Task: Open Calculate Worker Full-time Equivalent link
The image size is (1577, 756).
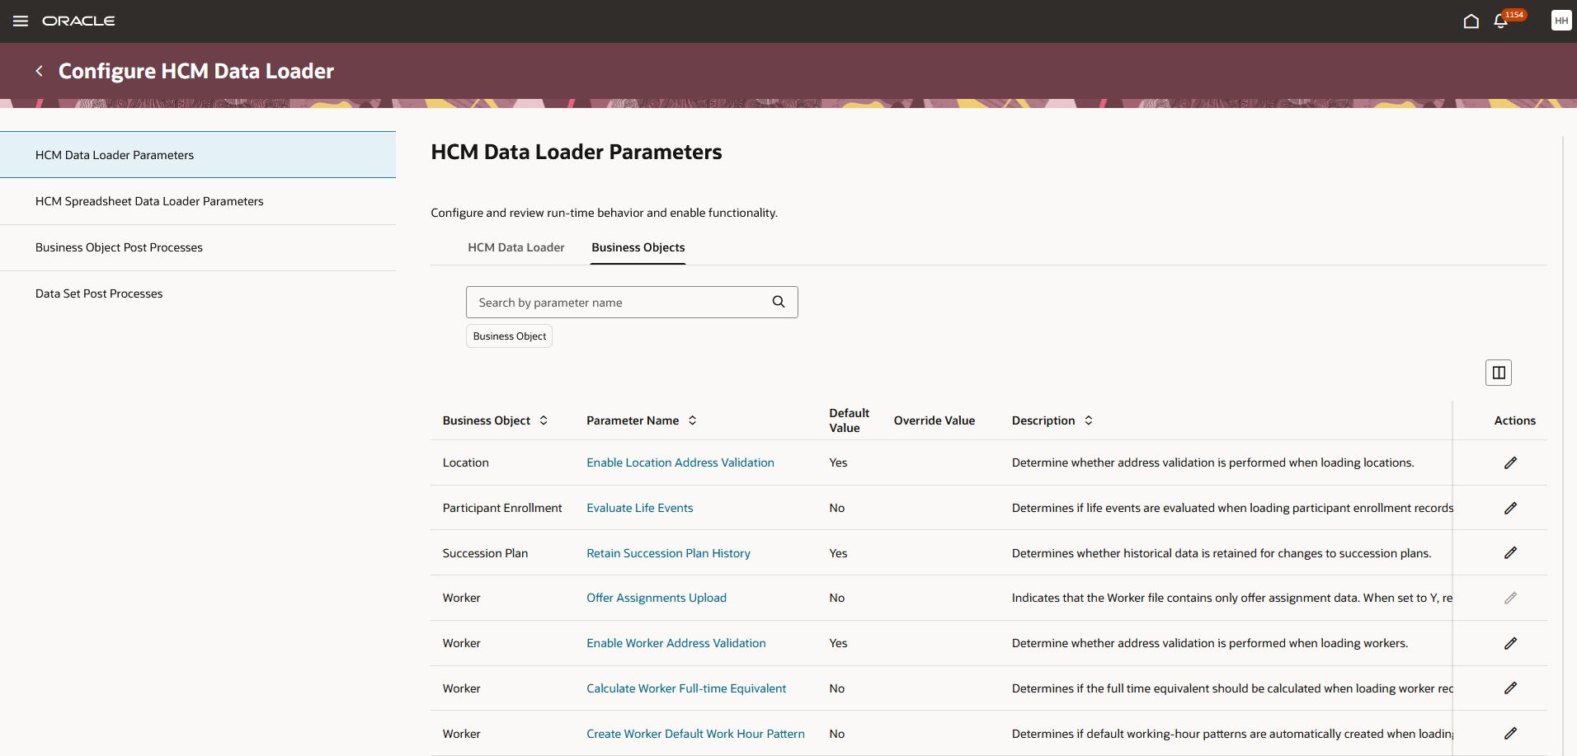Action: coord(686,688)
